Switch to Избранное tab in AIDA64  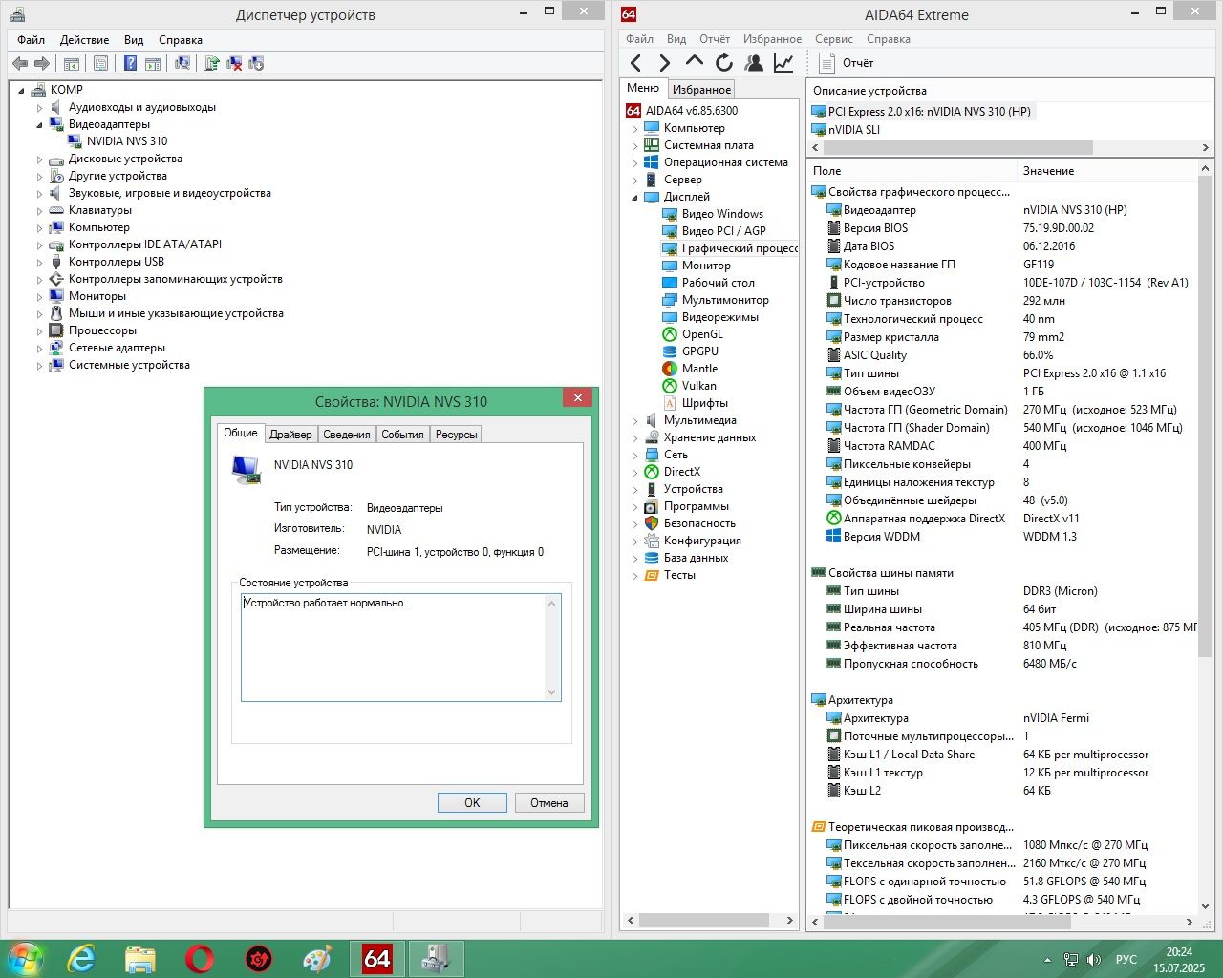[x=701, y=90]
